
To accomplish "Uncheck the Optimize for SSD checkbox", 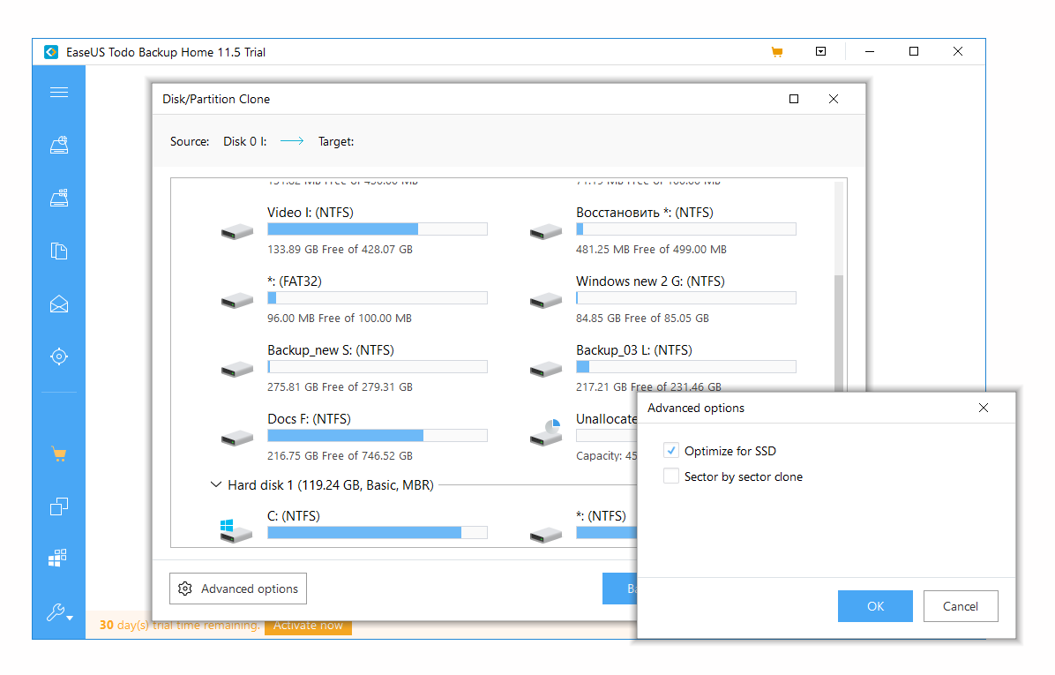I will tap(670, 450).
